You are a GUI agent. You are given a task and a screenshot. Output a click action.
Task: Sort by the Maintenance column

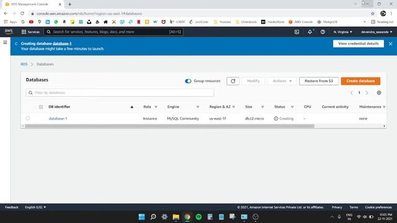tap(384, 107)
